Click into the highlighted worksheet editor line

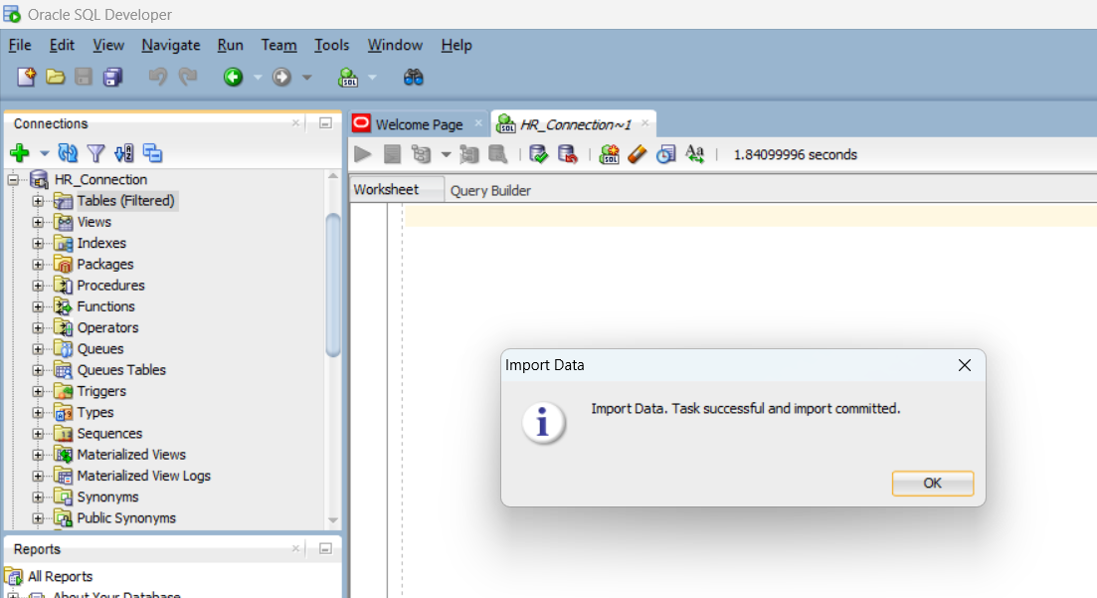click(751, 216)
